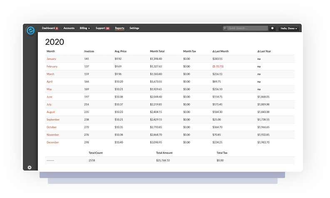The width and height of the screenshot is (330, 198).
Task: Click the round status icon beside search
Action: (x=272, y=28)
